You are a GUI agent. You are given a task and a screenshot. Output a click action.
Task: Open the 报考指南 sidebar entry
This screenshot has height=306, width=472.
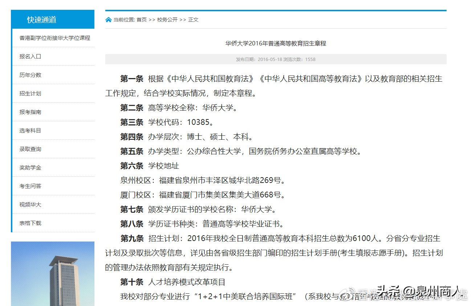click(30, 112)
